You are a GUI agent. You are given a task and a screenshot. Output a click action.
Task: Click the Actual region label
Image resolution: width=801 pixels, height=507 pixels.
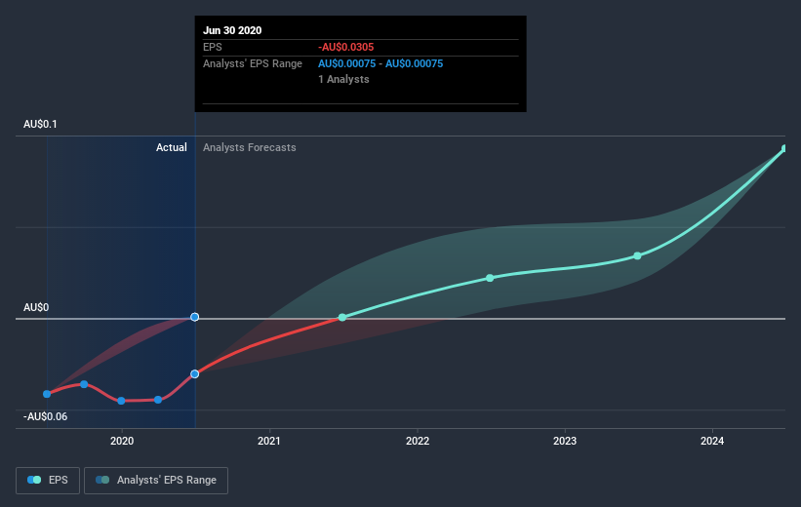171,147
